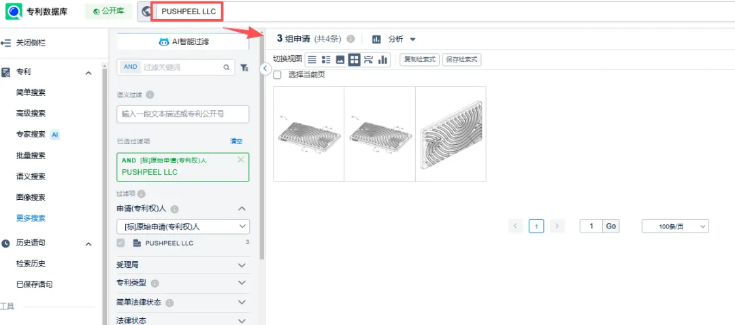Click the semantic filter text input box
735x325 pixels.
click(183, 114)
